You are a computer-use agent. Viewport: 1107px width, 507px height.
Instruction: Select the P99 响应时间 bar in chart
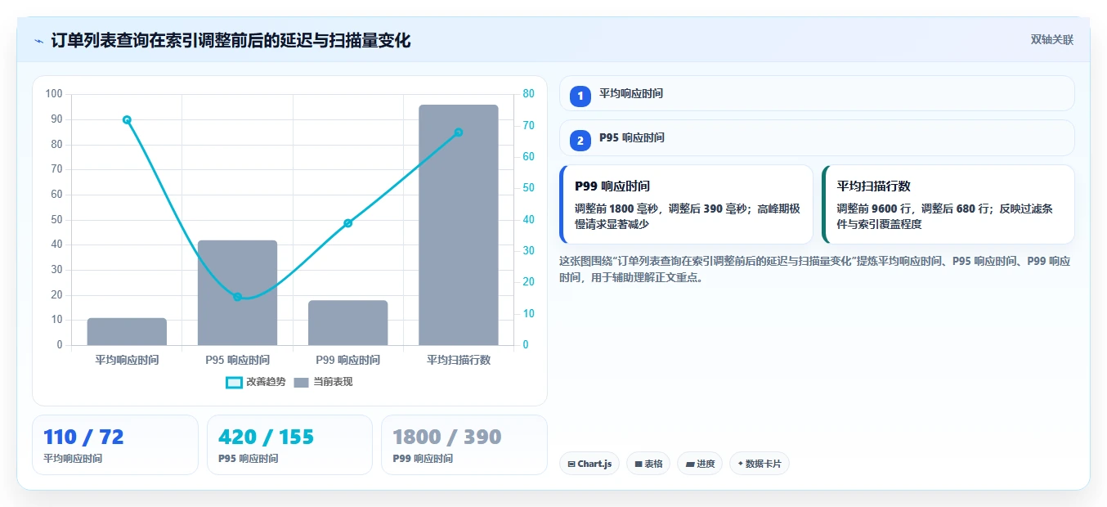pos(347,323)
